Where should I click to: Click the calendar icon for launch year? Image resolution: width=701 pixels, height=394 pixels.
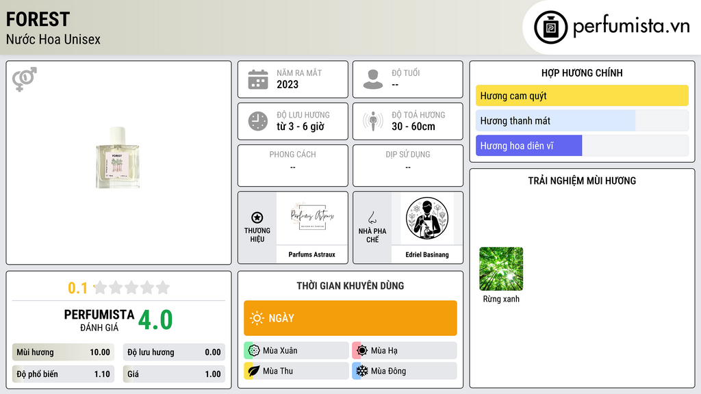tap(258, 79)
